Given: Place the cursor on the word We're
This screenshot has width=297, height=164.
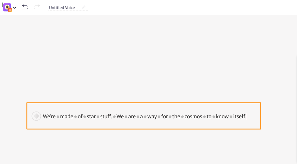Looking at the screenshot, I should pos(49,116).
